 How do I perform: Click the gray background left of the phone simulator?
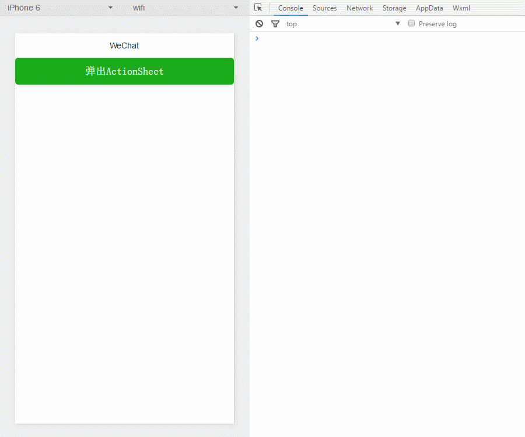point(7,233)
